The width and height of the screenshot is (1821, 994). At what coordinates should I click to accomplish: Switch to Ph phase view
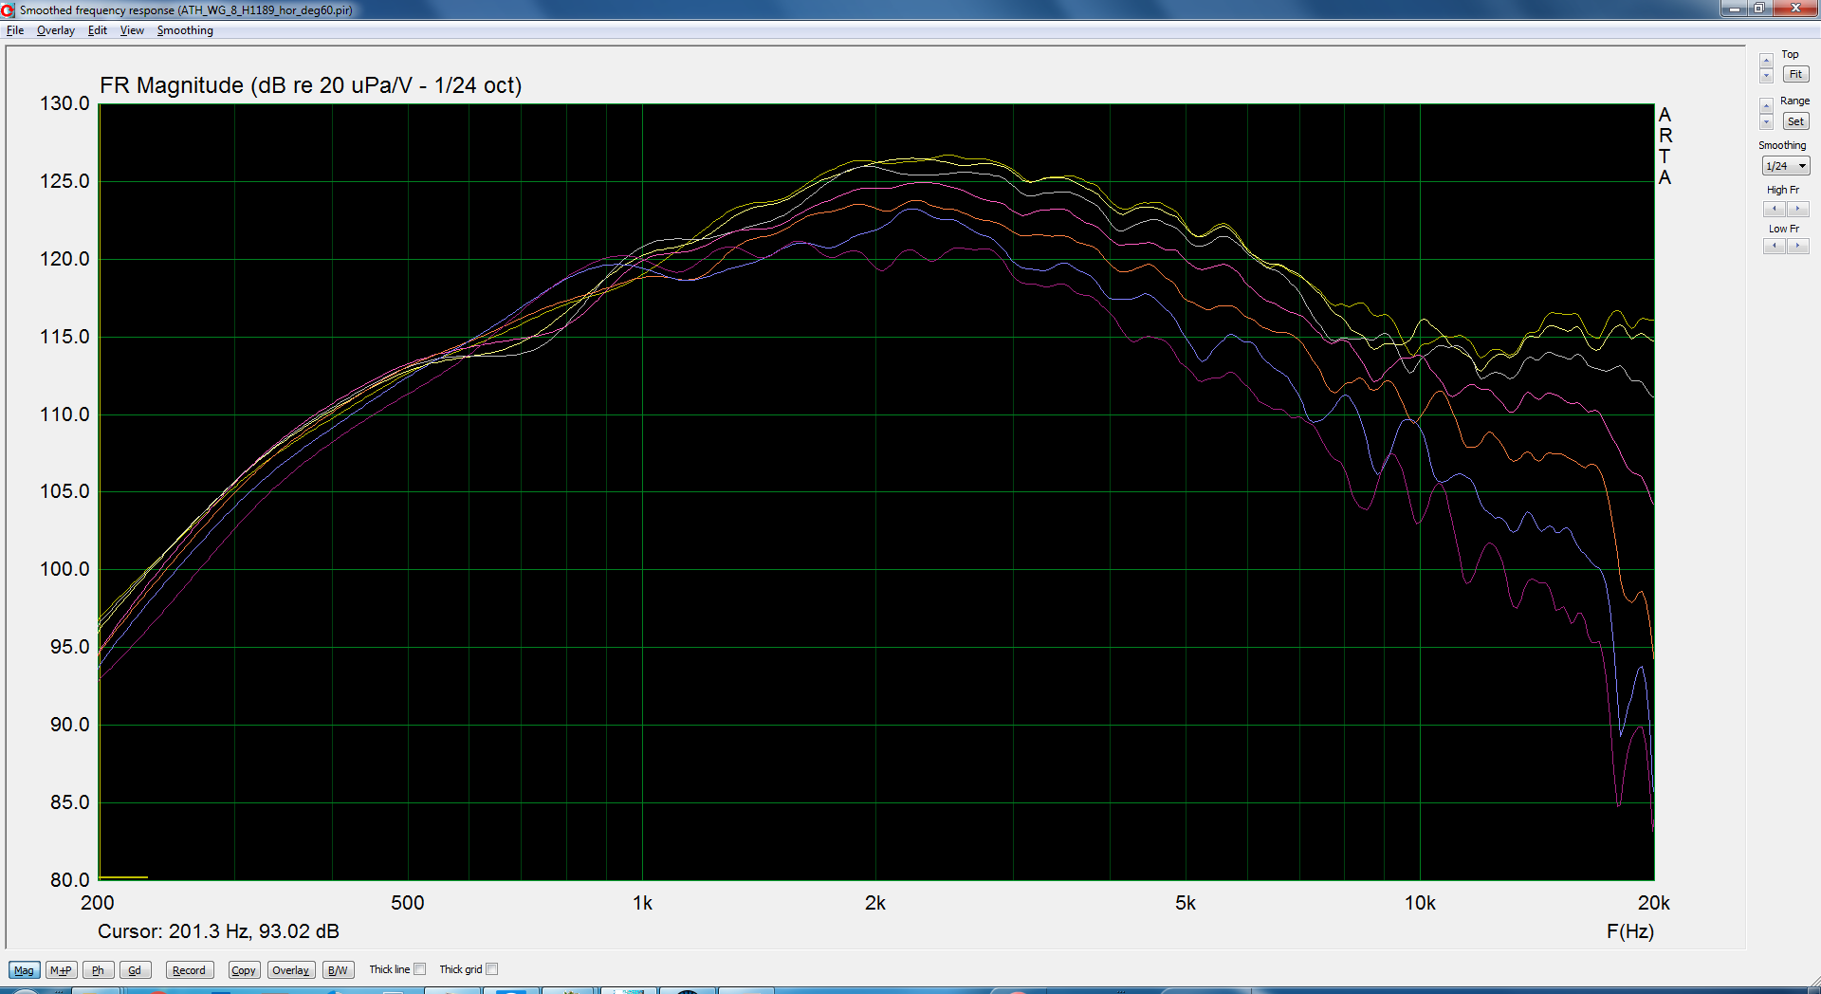[98, 970]
